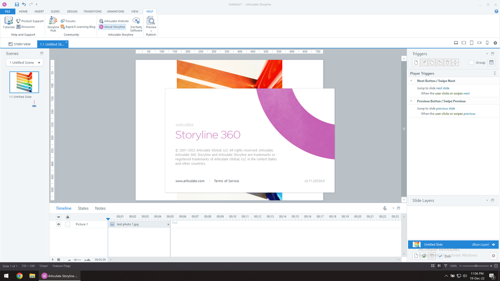Viewport: 500px width, 281px height.
Task: Select the 1.1 Untitled Slide thumbnail
Action: click(x=24, y=82)
